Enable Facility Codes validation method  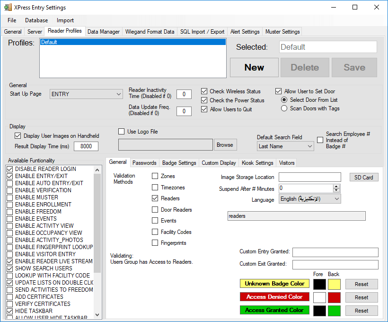click(x=155, y=232)
